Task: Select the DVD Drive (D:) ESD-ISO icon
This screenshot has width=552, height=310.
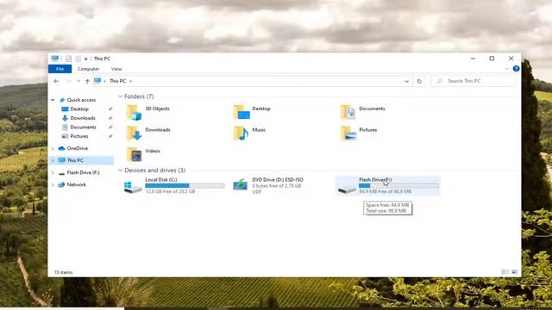Action: click(241, 184)
